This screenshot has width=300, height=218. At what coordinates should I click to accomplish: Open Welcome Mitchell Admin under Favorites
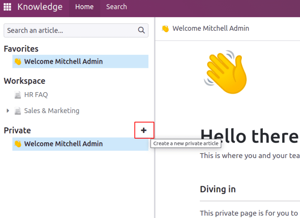[x=80, y=61]
